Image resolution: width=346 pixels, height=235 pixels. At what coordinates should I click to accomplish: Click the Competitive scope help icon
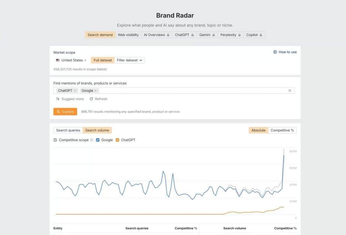tap(92, 140)
